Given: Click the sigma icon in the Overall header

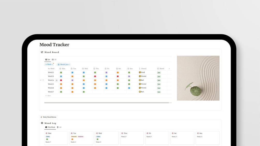Looking at the screenshot, I should [140, 68].
